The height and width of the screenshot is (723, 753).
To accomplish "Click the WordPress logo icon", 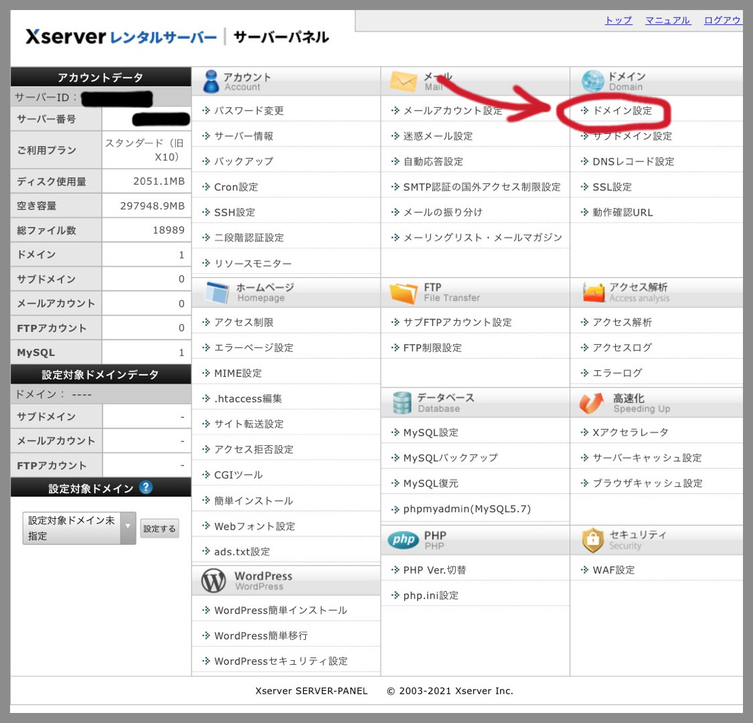I will [214, 581].
